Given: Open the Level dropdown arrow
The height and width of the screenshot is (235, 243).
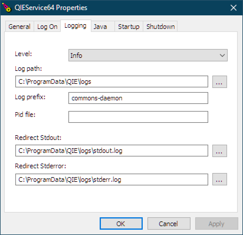Looking at the screenshot, I should 222,56.
